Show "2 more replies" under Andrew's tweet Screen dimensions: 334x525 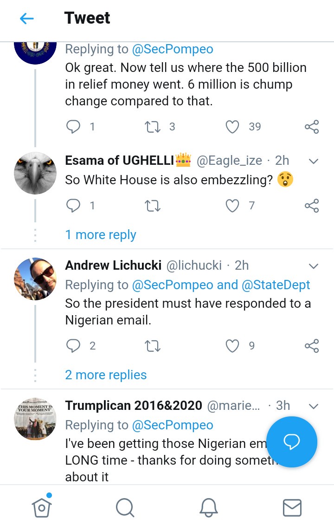(106, 375)
